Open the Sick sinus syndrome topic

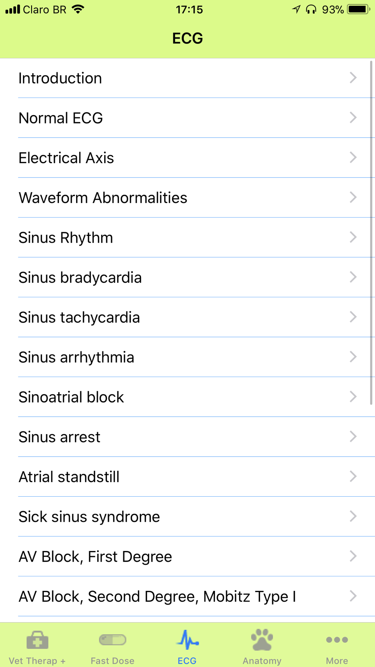(187, 517)
